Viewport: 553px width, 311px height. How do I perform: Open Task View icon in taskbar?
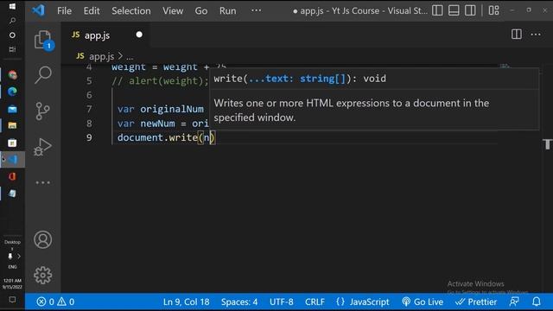pyautogui.click(x=12, y=49)
